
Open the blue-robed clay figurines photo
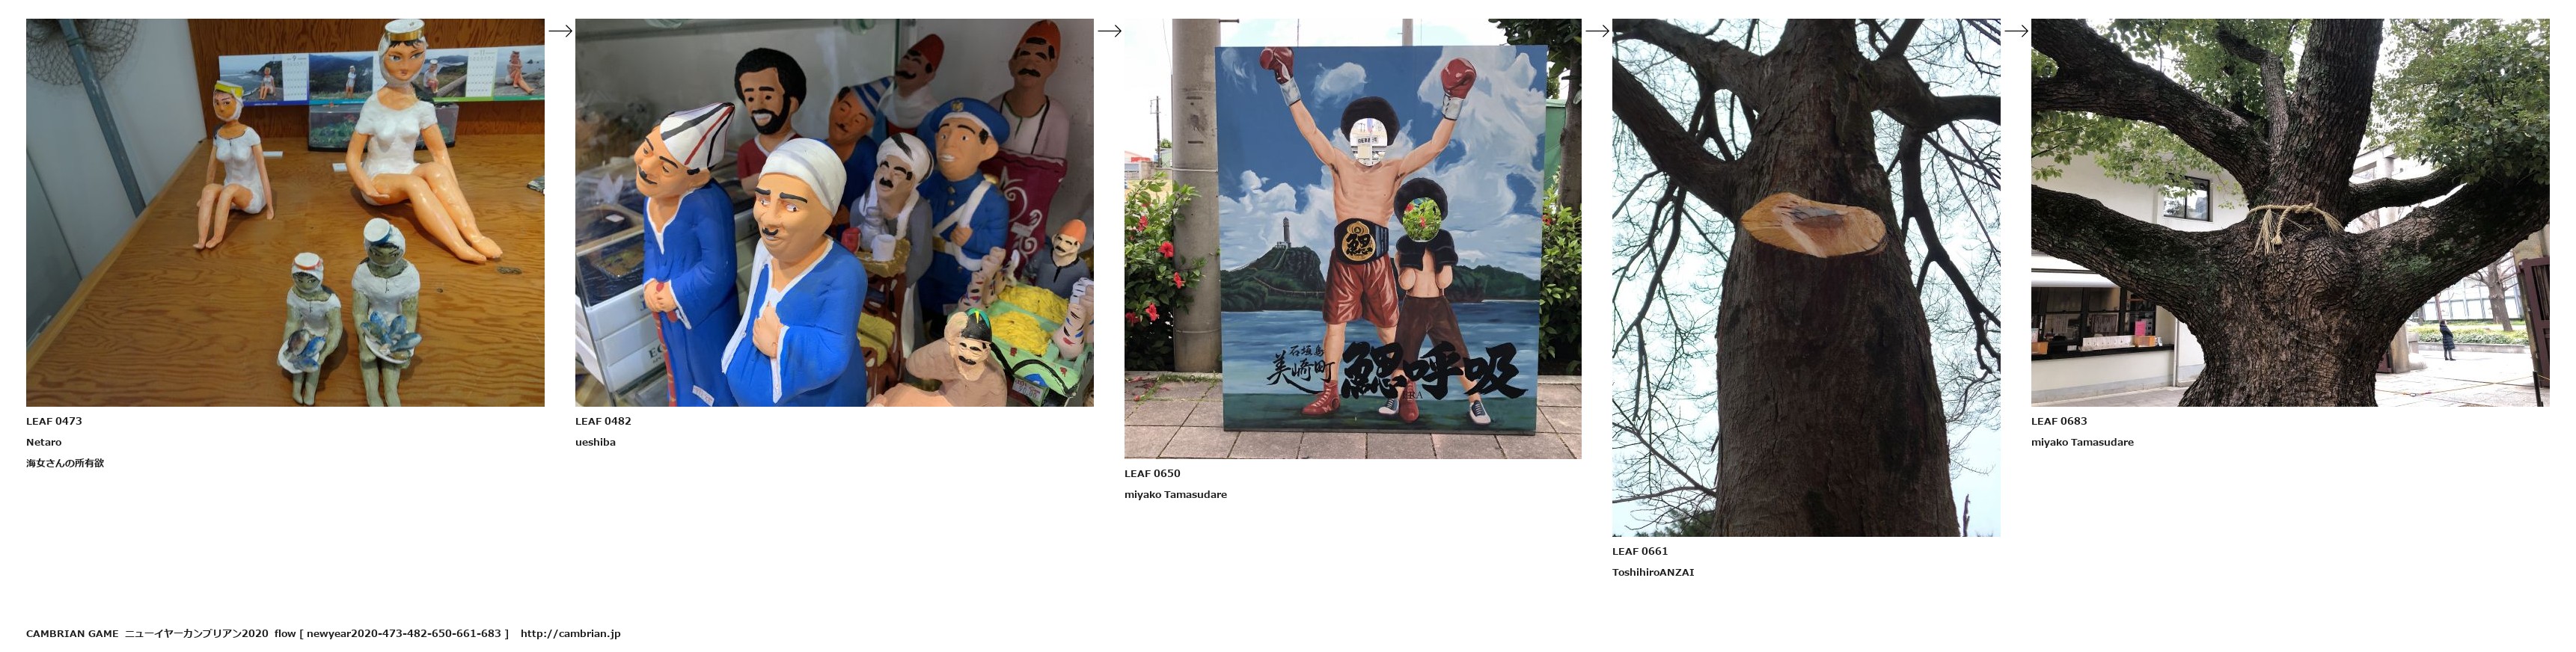(834, 212)
